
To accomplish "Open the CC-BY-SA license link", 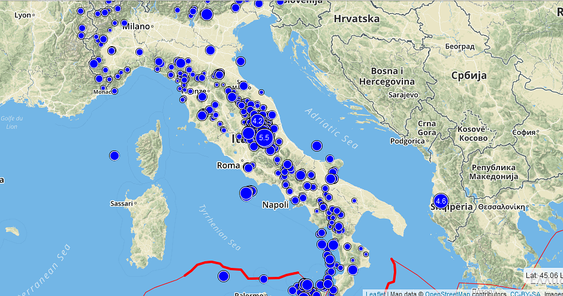I will click(x=526, y=293).
